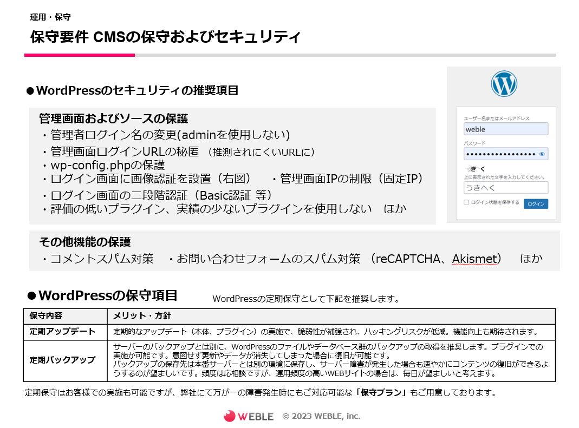Click the word Akismet with red underline
This screenshot has height=428, width=579.
pos(475,259)
